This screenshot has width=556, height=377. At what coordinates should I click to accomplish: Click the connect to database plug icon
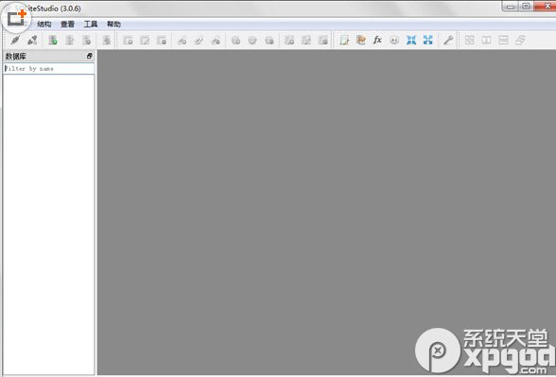pyautogui.click(x=15, y=40)
